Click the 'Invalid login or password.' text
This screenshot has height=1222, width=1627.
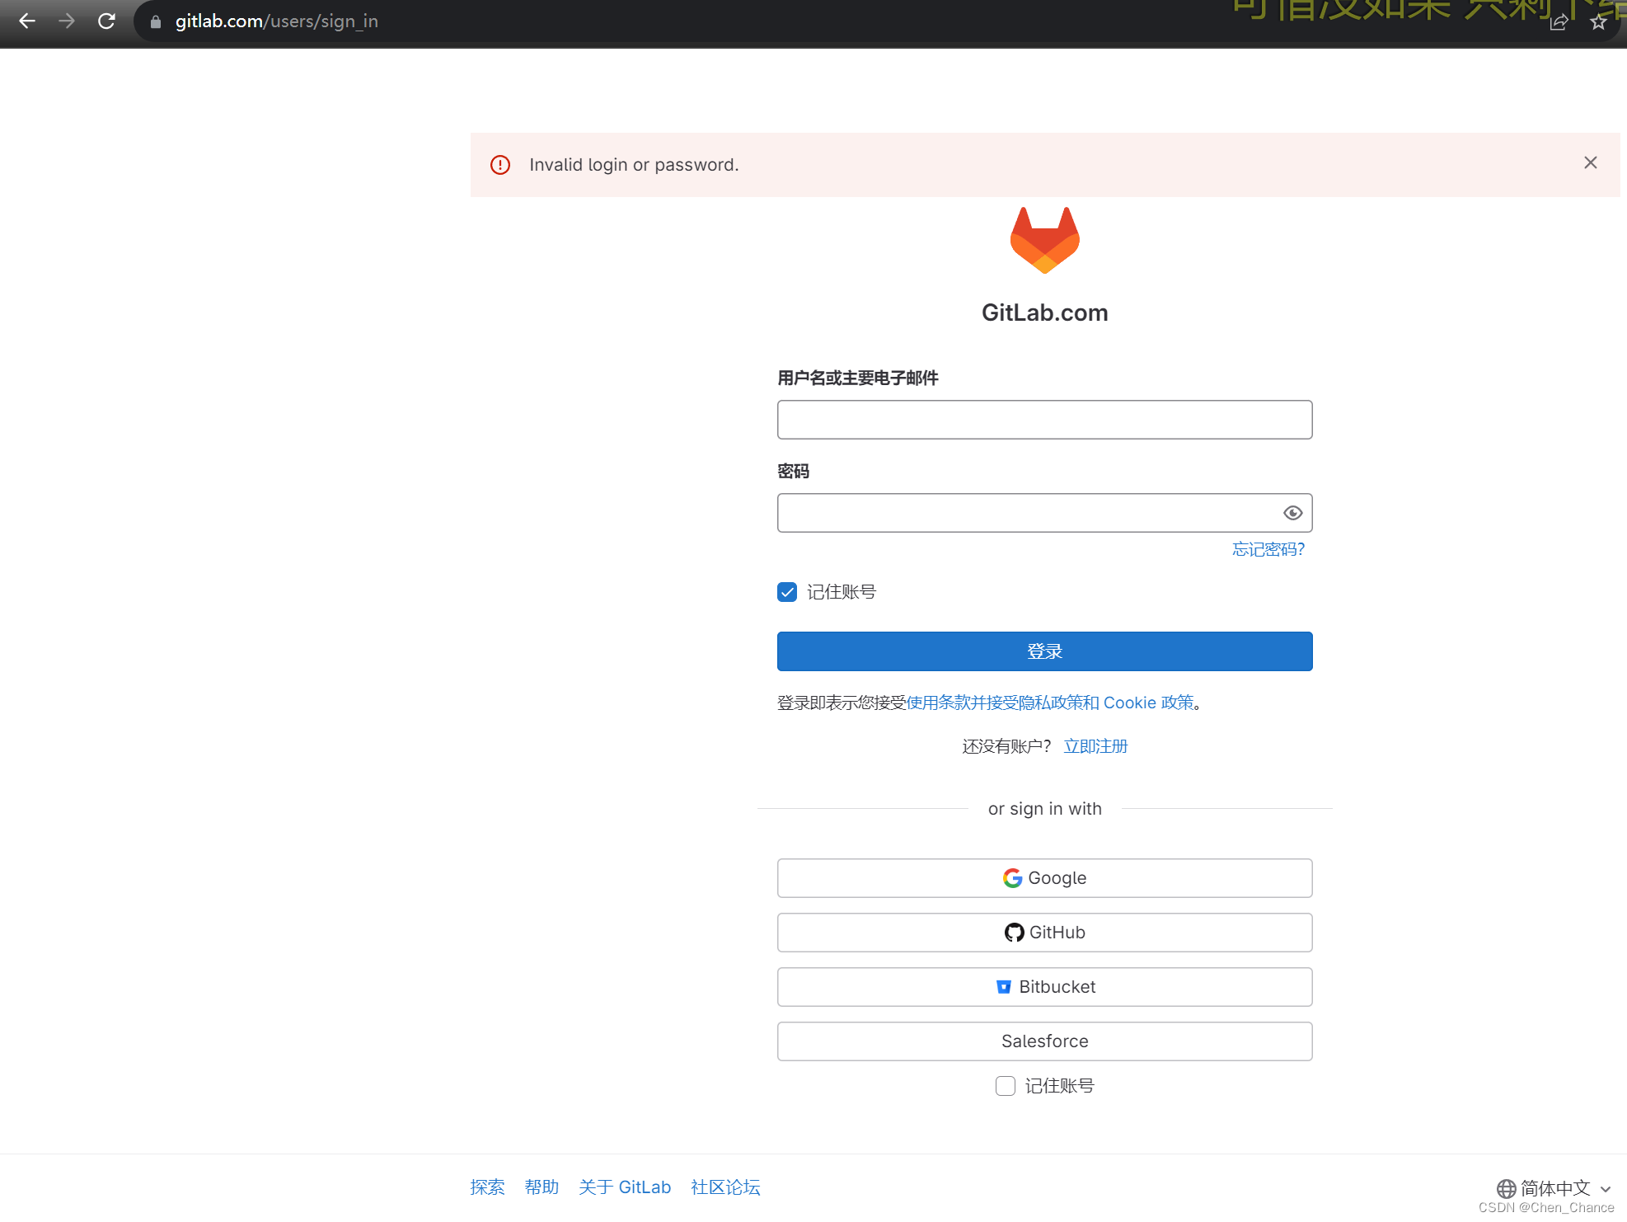pyautogui.click(x=634, y=165)
